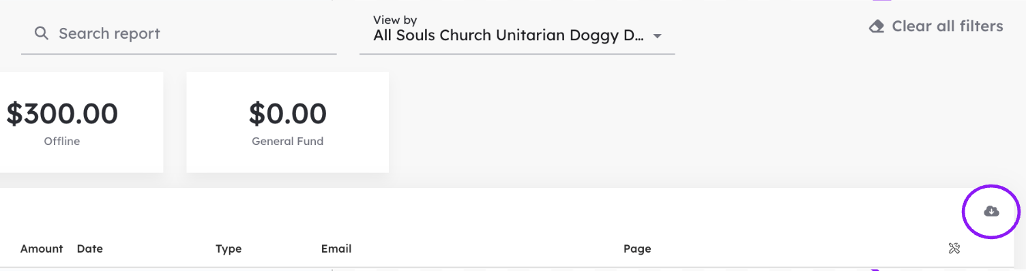Sort by the Email column header
This screenshot has height=271, width=1026.
pyautogui.click(x=336, y=249)
